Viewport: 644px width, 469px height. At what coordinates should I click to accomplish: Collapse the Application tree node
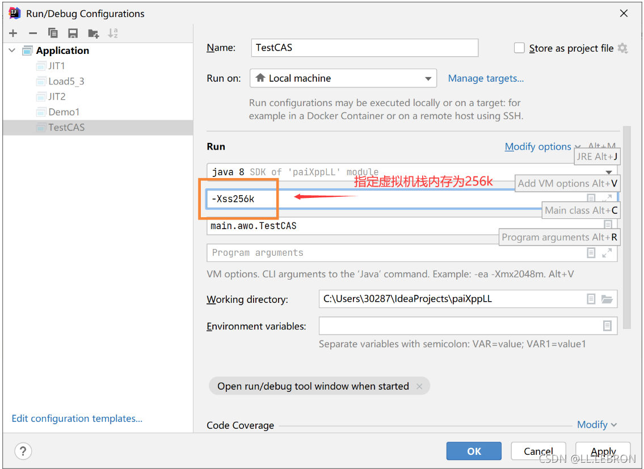(12, 50)
